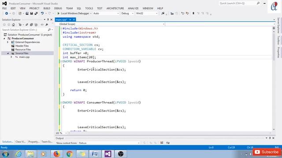Viewport: 282px width, 158px height.
Task: Select the Resource Files folder
Action: pos(23,50)
